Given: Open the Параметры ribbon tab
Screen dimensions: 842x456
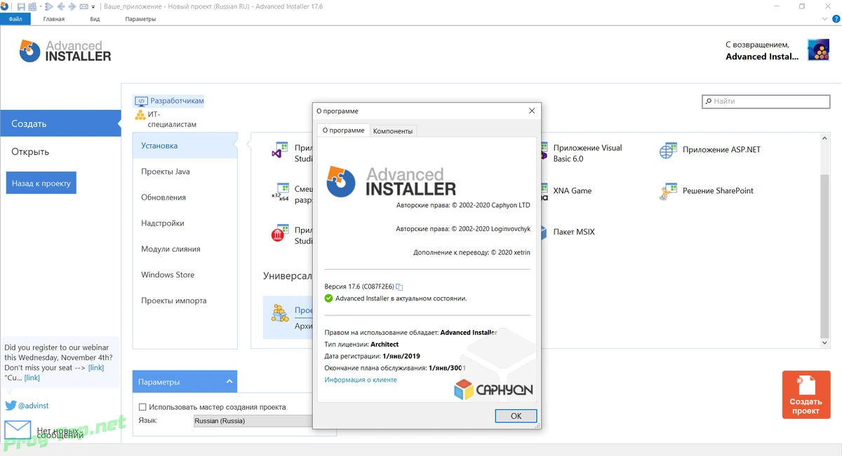Looking at the screenshot, I should [x=140, y=19].
